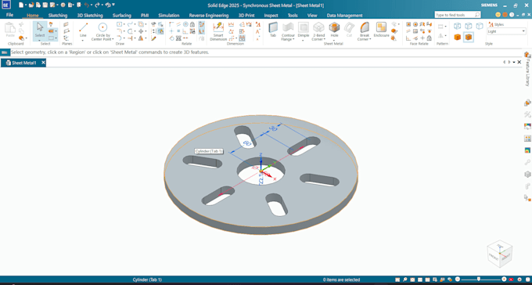The height and width of the screenshot is (285, 532).
Task: Click the 60 dimension value
Action: [x=247, y=143]
